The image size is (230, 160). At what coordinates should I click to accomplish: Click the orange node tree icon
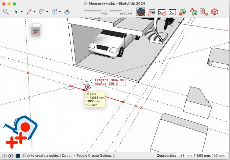pyautogui.click(x=204, y=12)
